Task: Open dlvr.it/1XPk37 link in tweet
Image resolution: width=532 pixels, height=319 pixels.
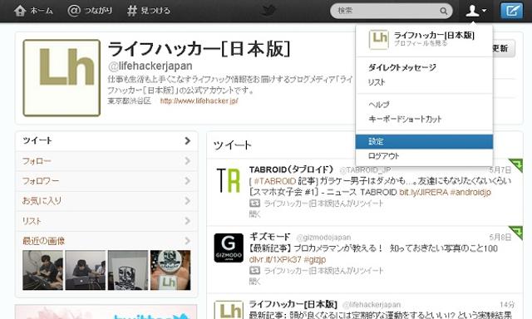Action: (275, 260)
